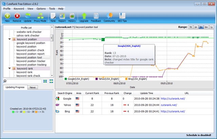Set chart range to 7d

point(191,27)
